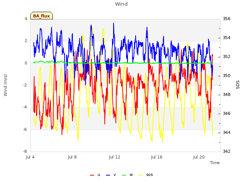Click the 350 value on SOS axis
Image resolution: width=243 pixels, height=182 pixels.
[227, 75]
